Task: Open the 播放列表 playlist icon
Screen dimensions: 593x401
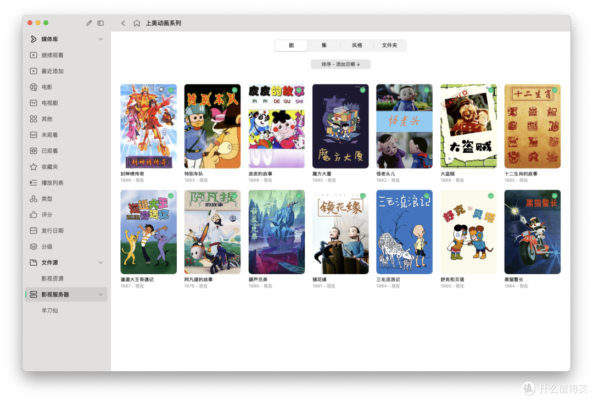Action: click(x=34, y=182)
